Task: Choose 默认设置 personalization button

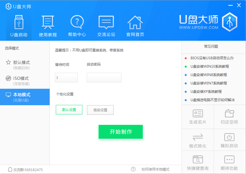Action: pos(69,110)
